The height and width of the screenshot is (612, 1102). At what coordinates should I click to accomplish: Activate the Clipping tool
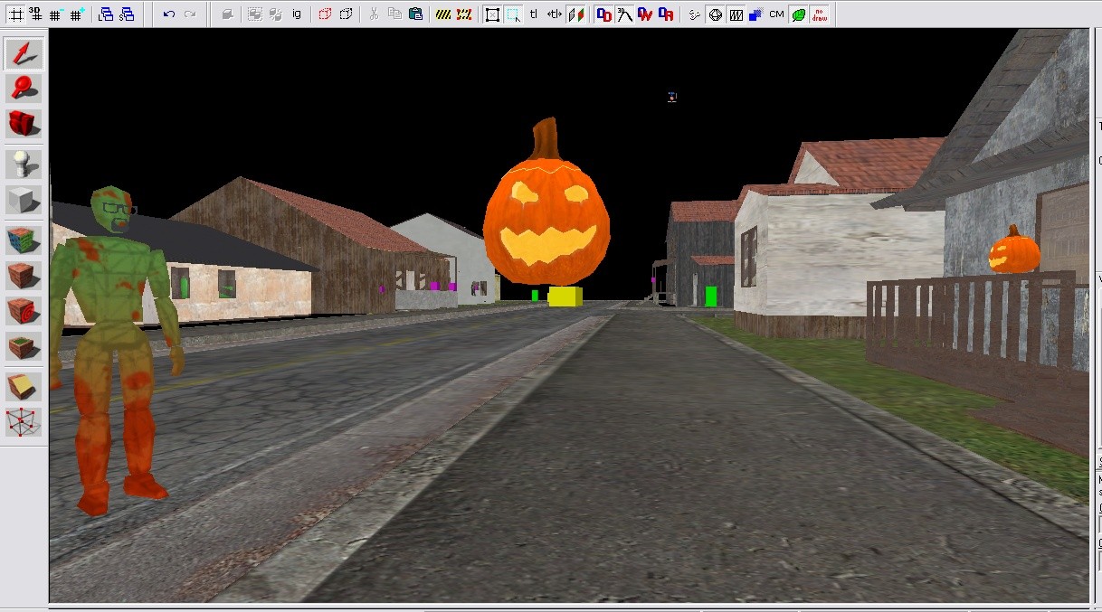[x=24, y=387]
